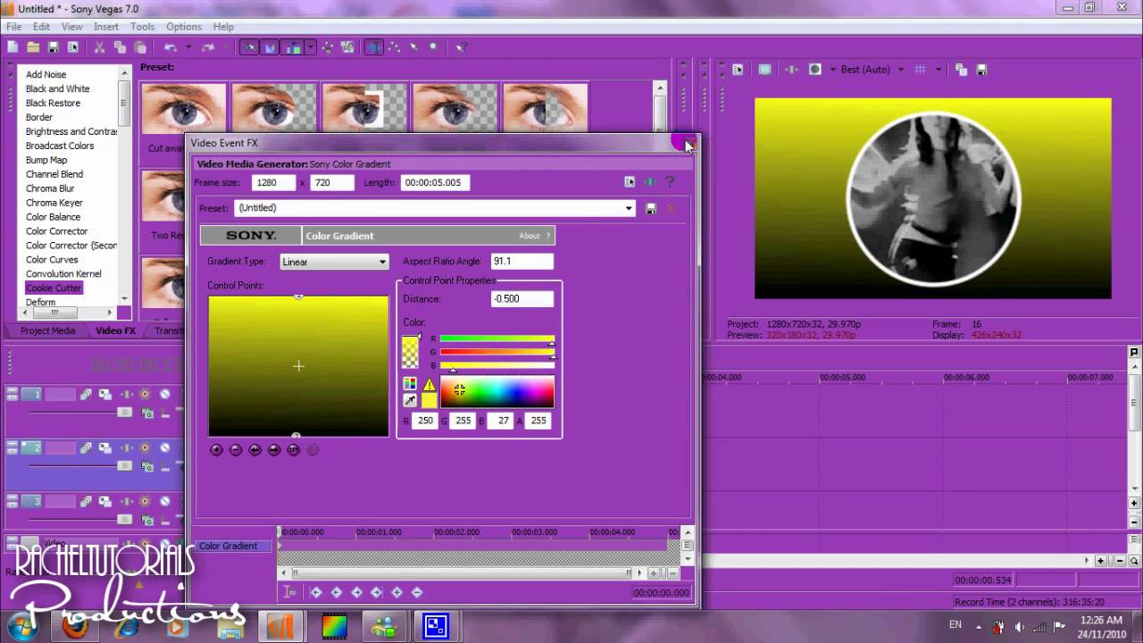This screenshot has height=643, width=1143.
Task: Click the Distance value field
Action: pos(521,298)
